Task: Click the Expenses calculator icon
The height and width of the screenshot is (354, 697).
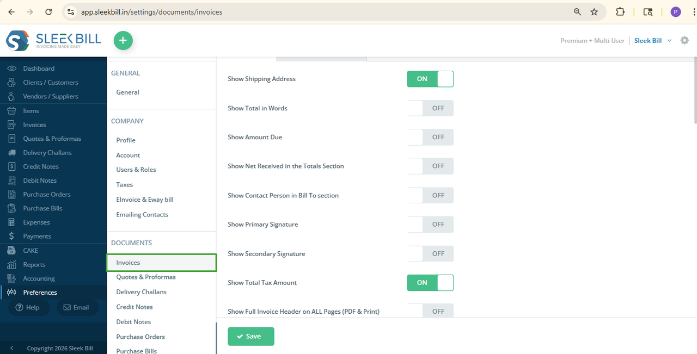Action: coord(11,222)
